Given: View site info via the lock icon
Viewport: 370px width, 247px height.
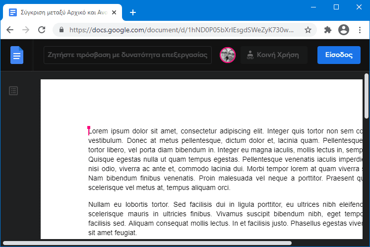Looking at the screenshot, I should pyautogui.click(x=62, y=30).
